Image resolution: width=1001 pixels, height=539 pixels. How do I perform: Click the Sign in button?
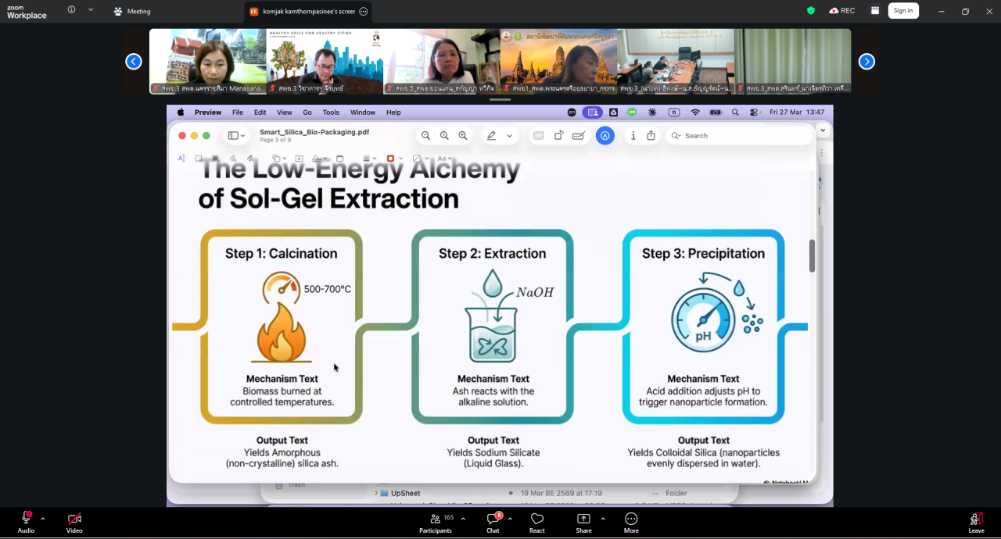pyautogui.click(x=903, y=11)
